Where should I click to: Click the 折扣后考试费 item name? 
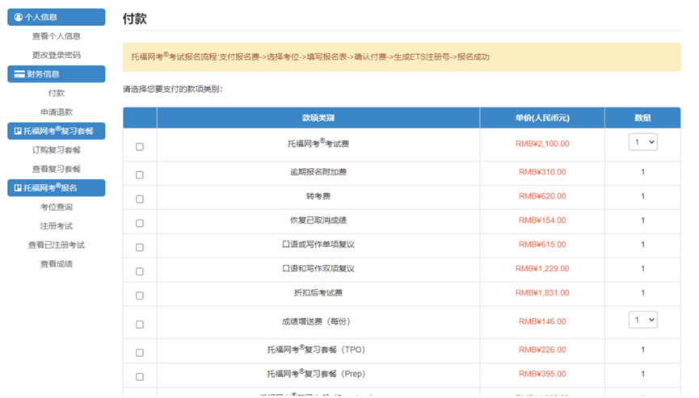pos(318,292)
